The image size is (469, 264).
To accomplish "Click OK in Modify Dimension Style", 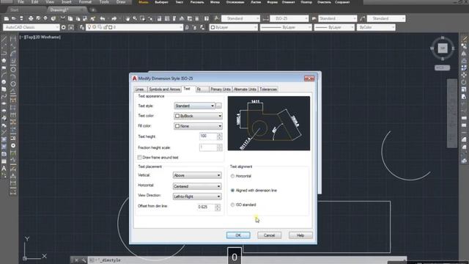I will pos(238,235).
